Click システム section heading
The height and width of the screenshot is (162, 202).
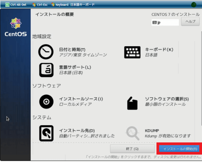click(x=42, y=117)
